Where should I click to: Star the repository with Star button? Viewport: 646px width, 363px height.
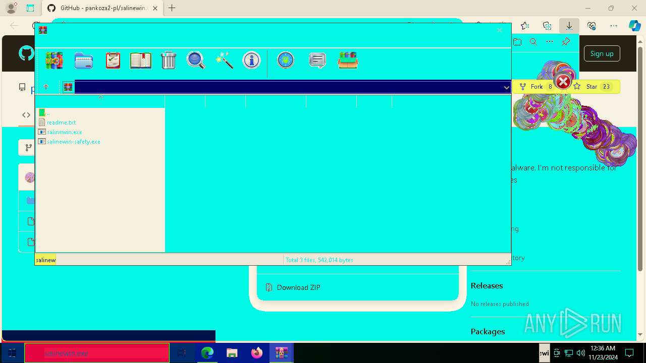596,87
